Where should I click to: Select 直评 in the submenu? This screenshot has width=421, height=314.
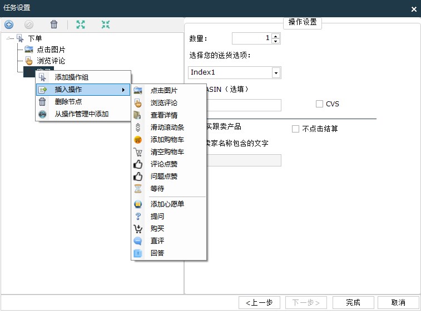pos(169,241)
